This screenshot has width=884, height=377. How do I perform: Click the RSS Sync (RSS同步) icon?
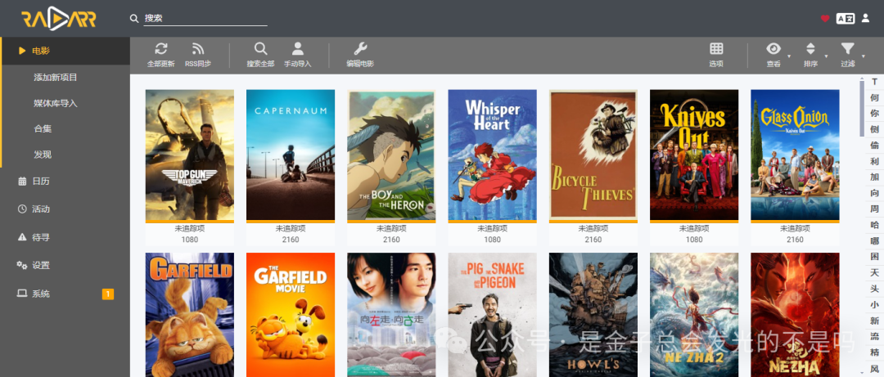click(197, 49)
